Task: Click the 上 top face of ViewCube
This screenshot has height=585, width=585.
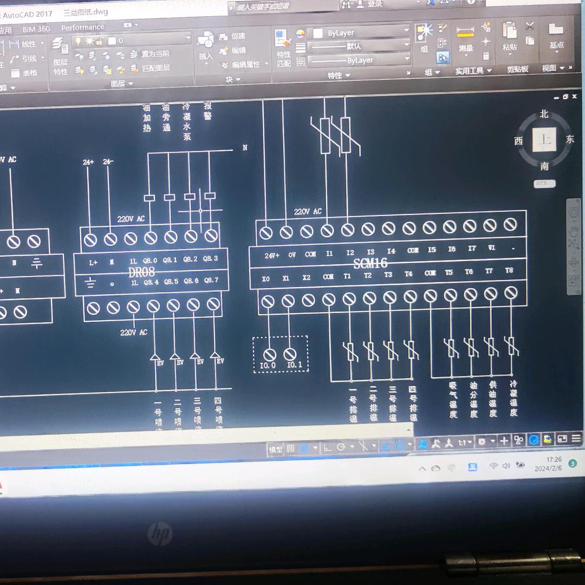Action: pyautogui.click(x=543, y=140)
